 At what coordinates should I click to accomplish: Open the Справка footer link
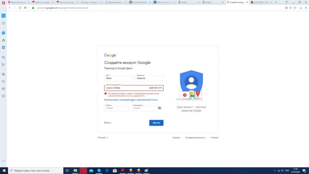click(x=176, y=137)
